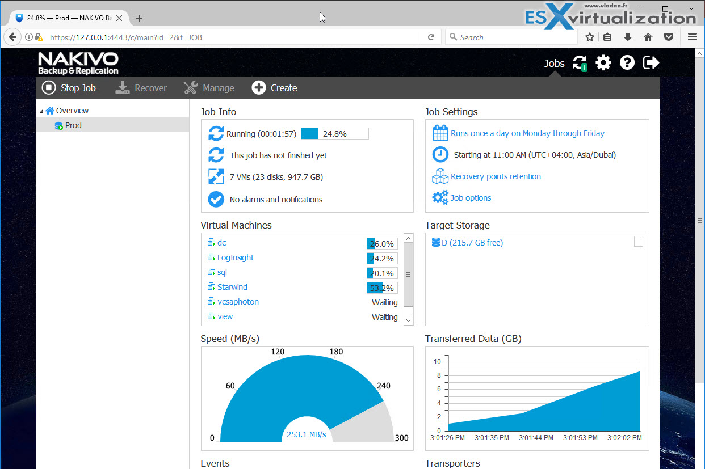Go to the browser home page icon
Viewport: 705px width, 469px height.
tap(648, 37)
